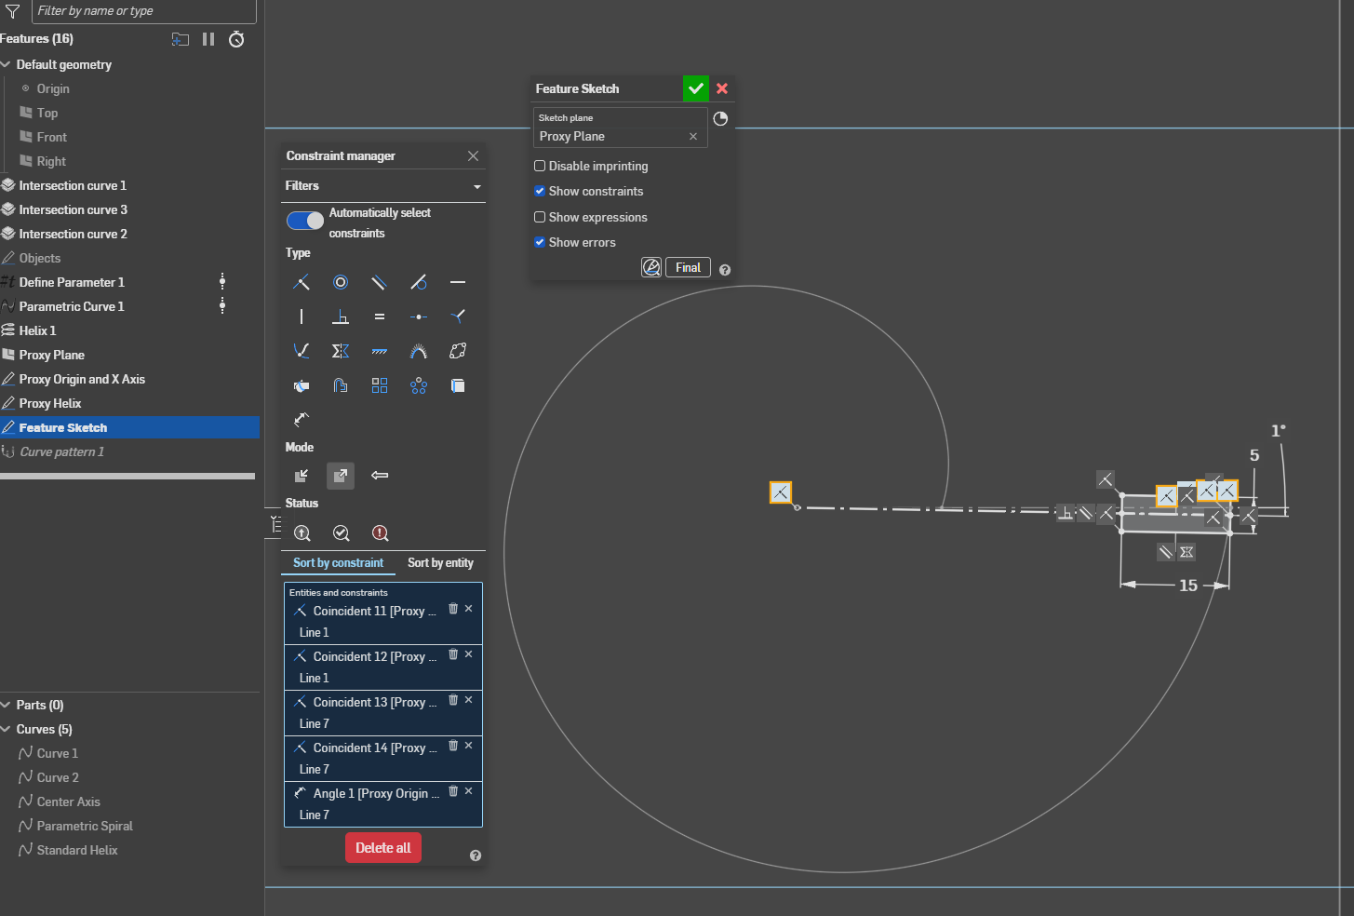This screenshot has width=1354, height=916.
Task: Click the Delete all button
Action: pos(383,848)
